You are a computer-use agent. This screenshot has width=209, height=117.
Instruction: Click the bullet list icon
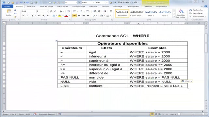pos(74,11)
